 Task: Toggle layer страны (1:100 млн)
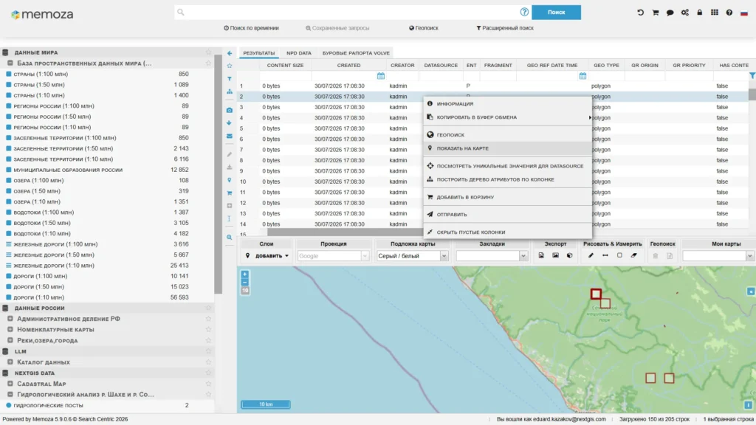(9, 75)
